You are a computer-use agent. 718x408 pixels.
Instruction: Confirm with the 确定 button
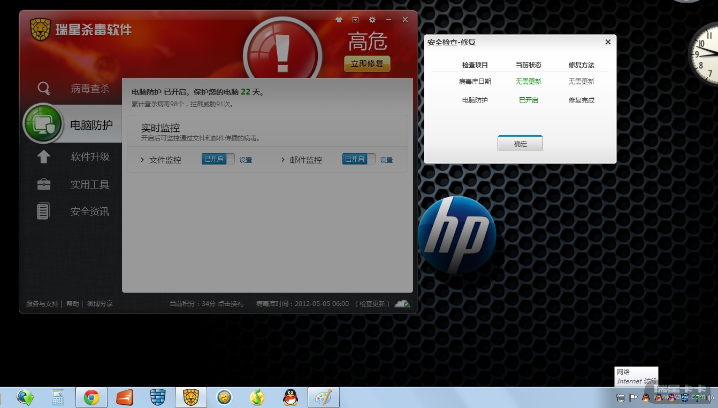(520, 144)
